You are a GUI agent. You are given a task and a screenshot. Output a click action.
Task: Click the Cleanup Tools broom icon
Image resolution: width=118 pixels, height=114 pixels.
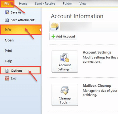[65, 90]
